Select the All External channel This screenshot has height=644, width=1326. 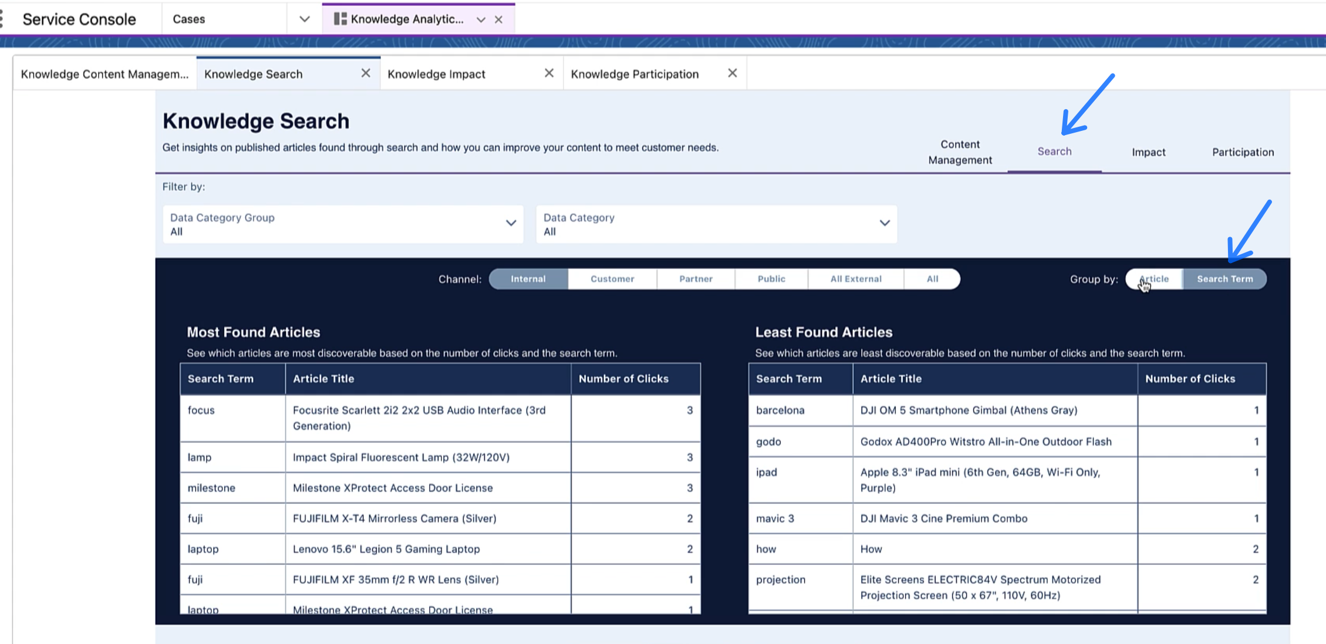click(855, 279)
